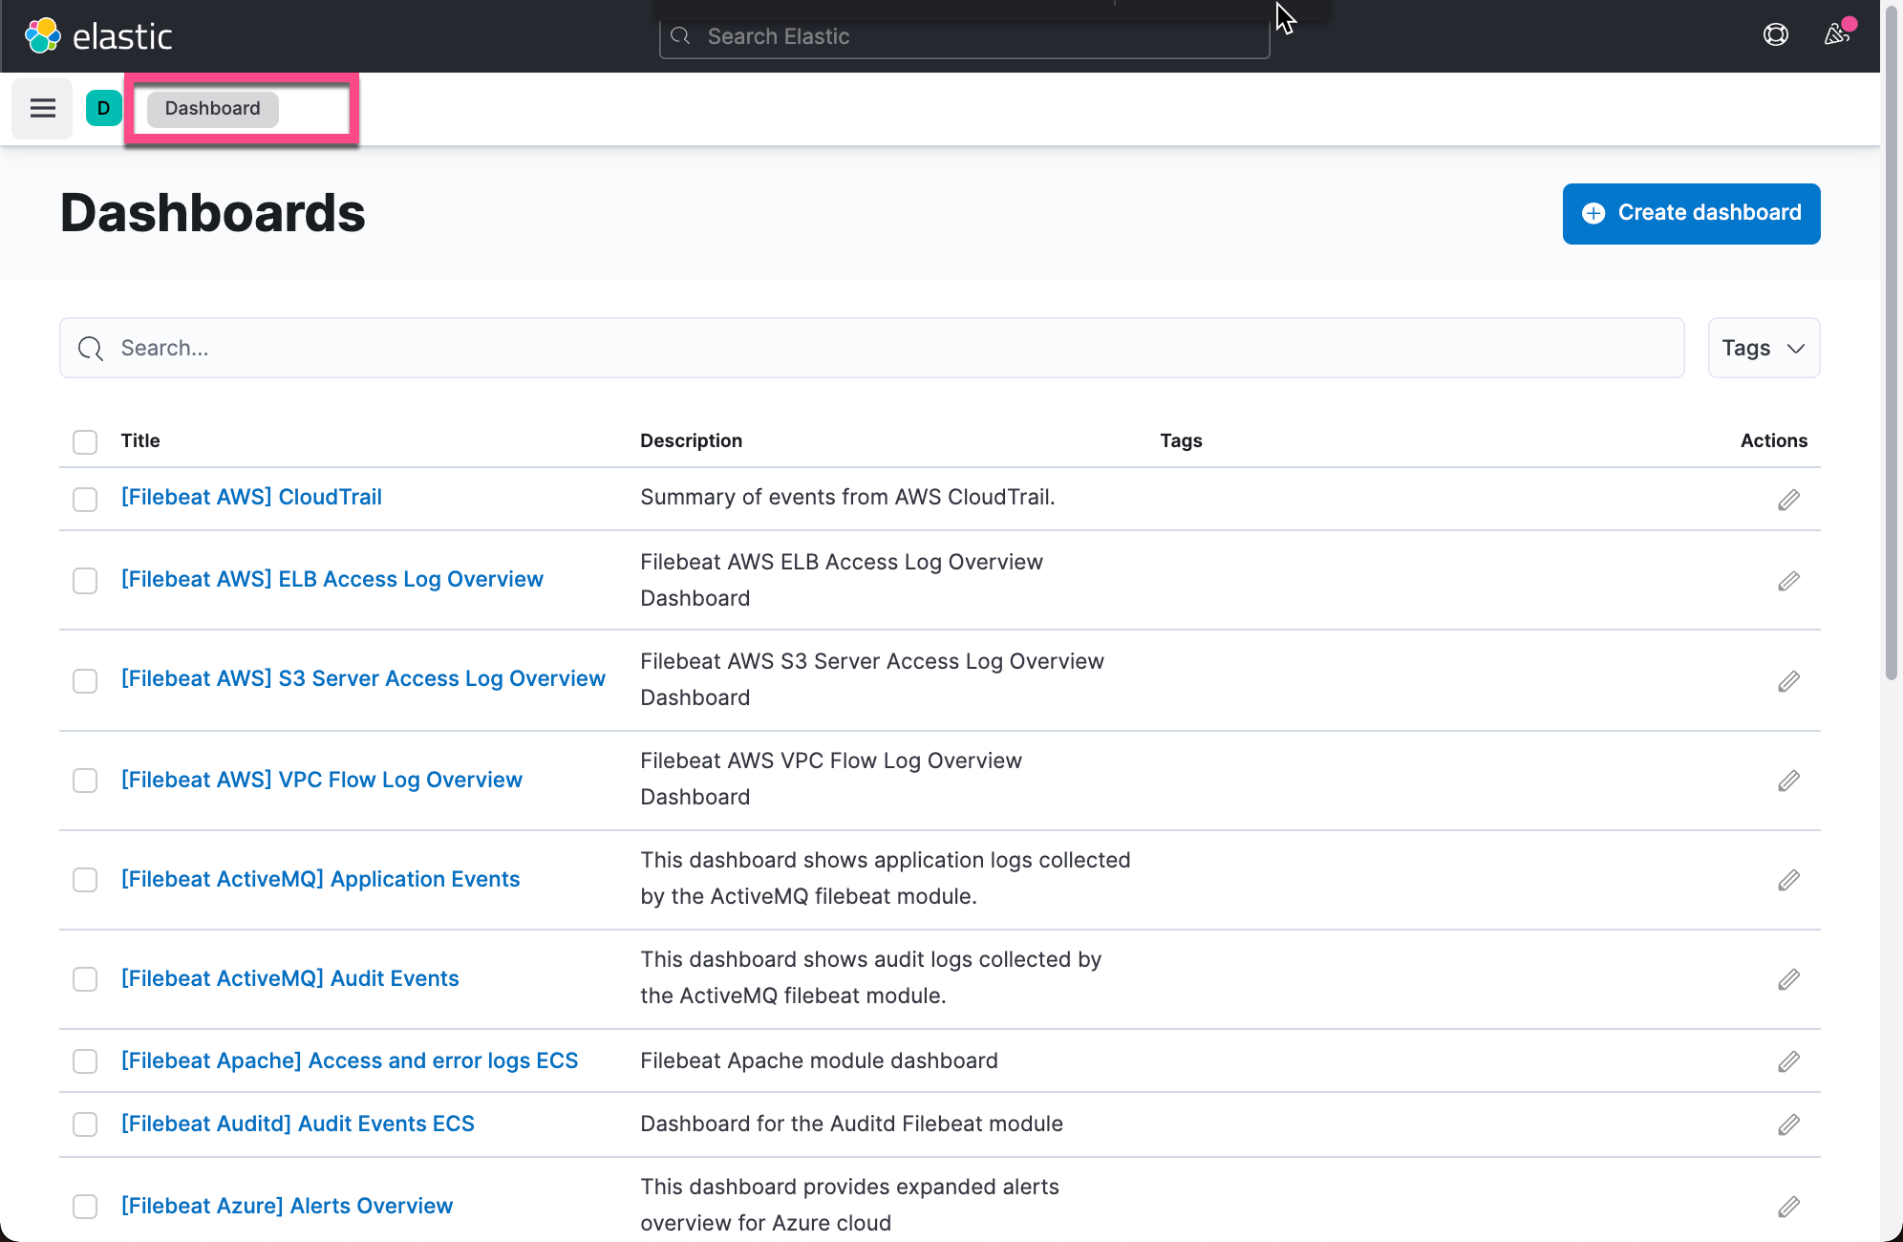Open the help menu icon
The height and width of the screenshot is (1242, 1903).
coord(1775,35)
